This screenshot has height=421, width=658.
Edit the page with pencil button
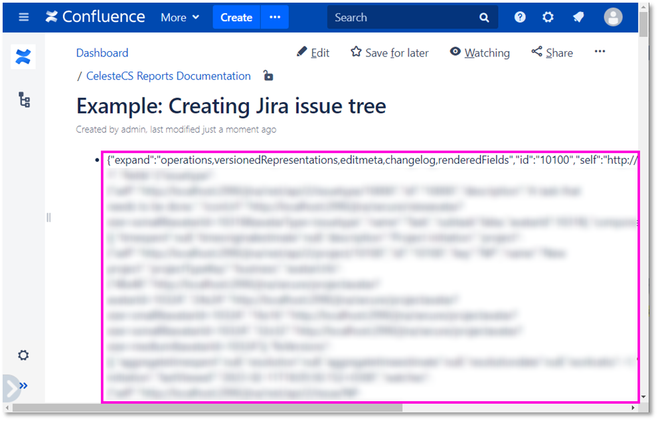313,53
